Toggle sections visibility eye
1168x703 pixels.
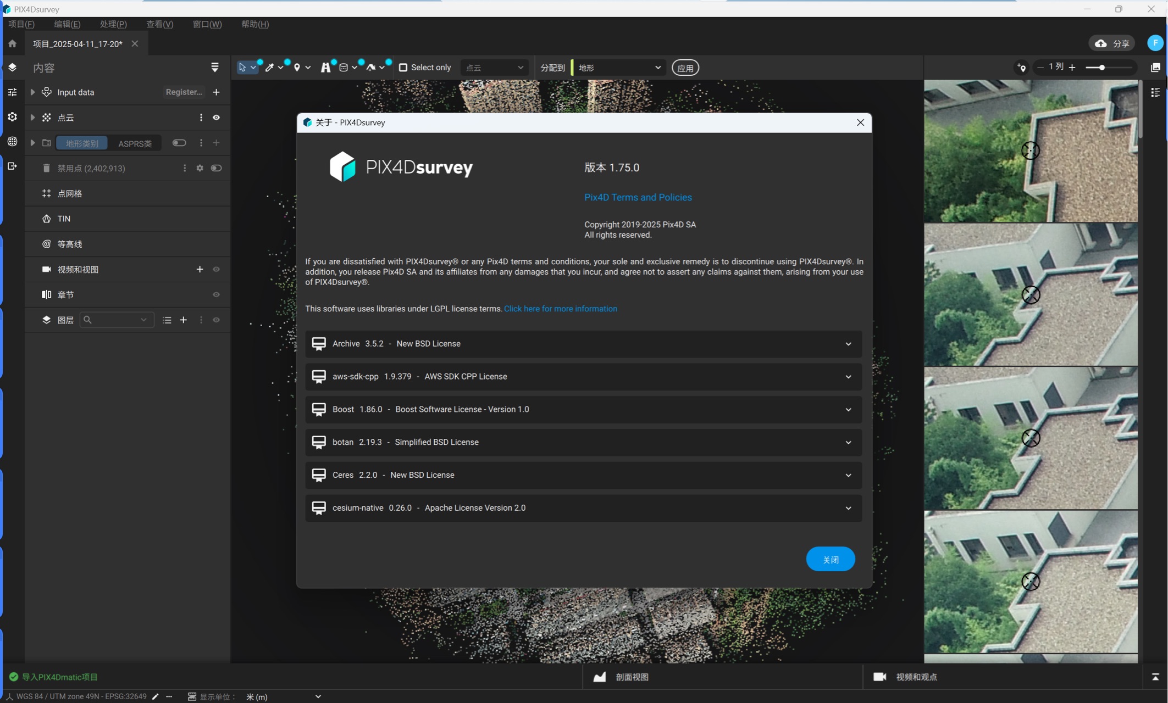pyautogui.click(x=216, y=294)
